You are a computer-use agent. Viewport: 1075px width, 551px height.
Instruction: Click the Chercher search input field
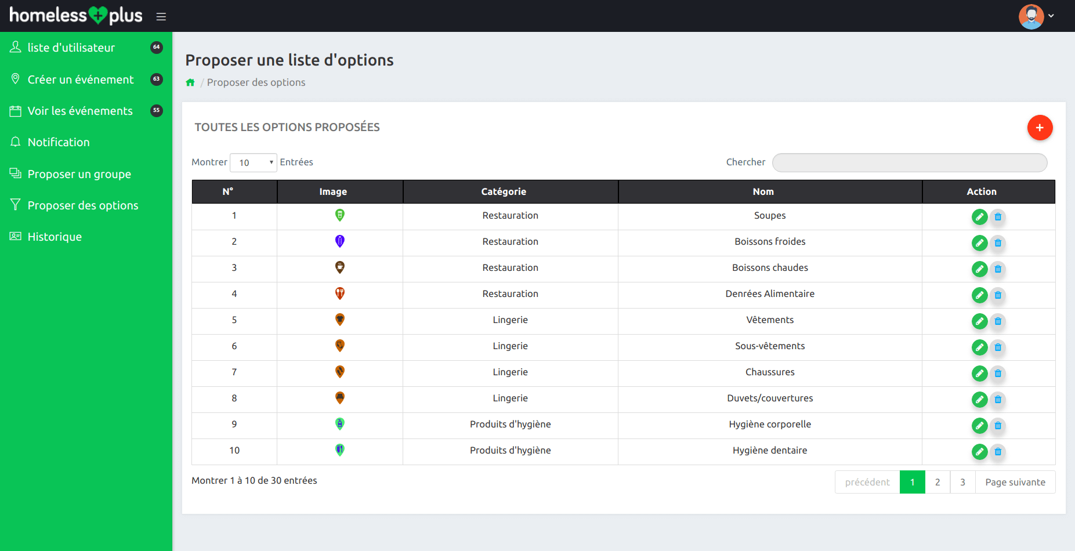coord(909,162)
